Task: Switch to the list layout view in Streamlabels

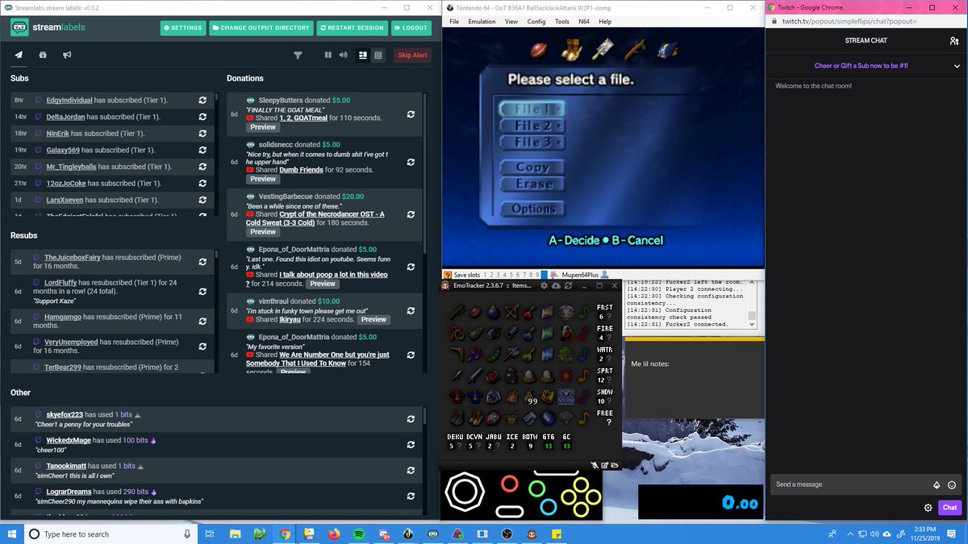Action: [x=378, y=55]
